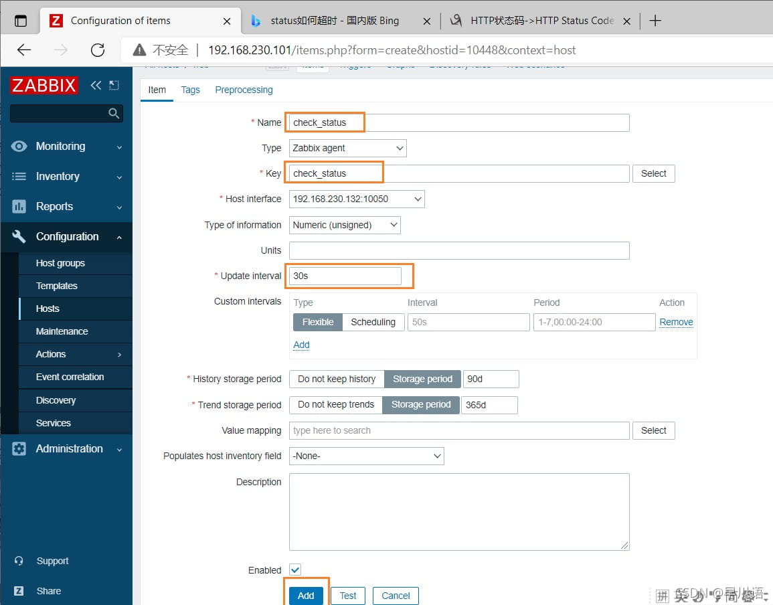Click the Reports chart icon

click(x=19, y=207)
